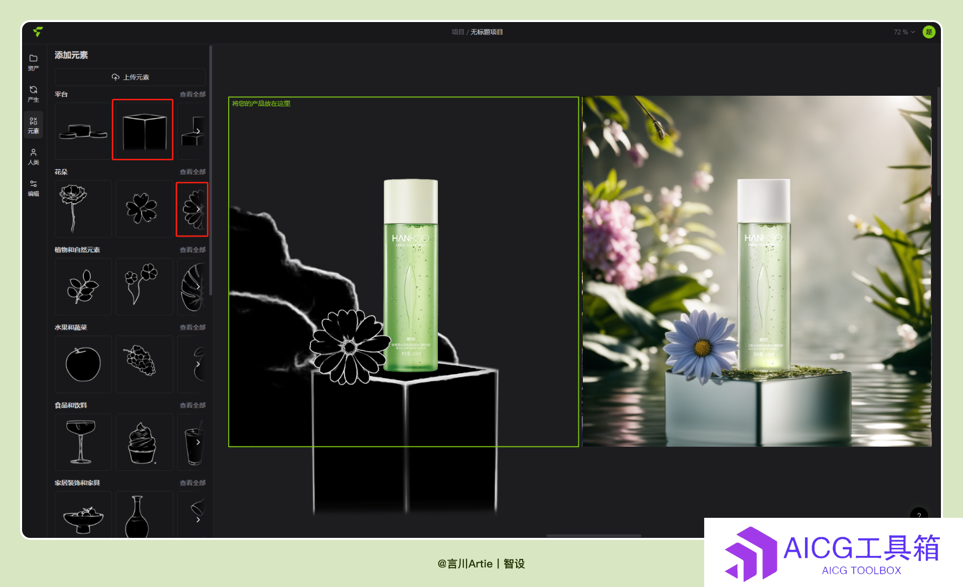963x587 pixels.
Task: Switch to the 元素 (Elements) sidebar tab
Action: (x=33, y=125)
